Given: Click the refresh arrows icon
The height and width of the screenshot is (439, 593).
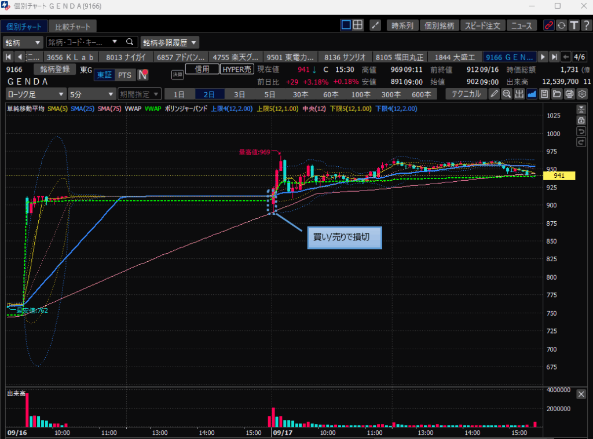Looking at the screenshot, I should (561, 25).
